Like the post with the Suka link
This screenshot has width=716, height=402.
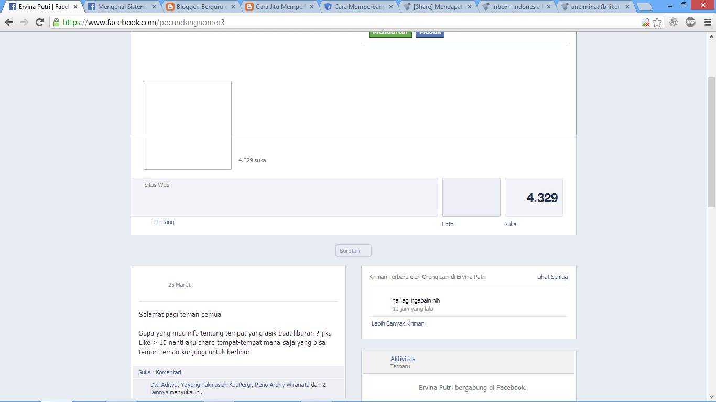(x=145, y=372)
